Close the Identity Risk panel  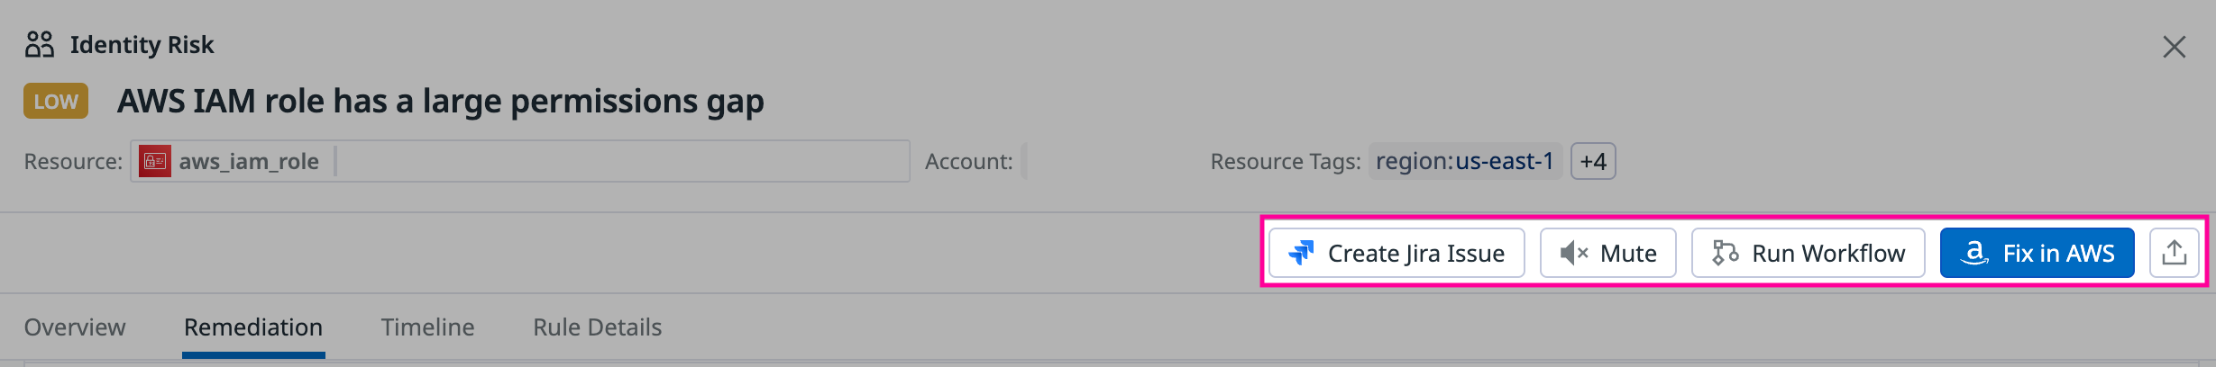(x=2174, y=47)
